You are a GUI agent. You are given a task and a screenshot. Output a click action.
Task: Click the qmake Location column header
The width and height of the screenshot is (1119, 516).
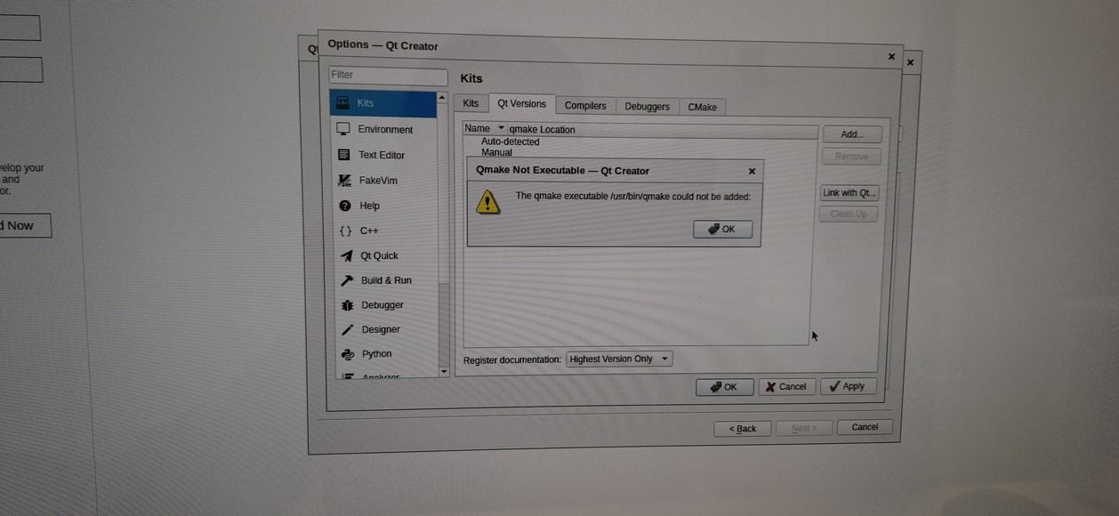point(662,130)
